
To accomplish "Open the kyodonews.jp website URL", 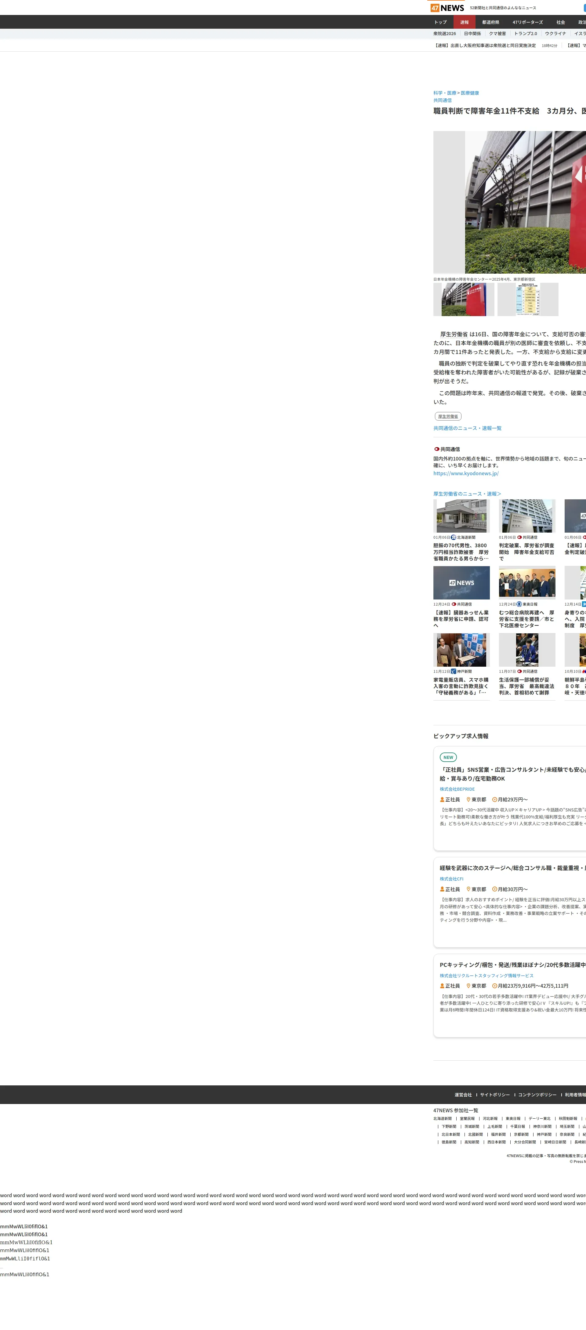I will point(465,473).
